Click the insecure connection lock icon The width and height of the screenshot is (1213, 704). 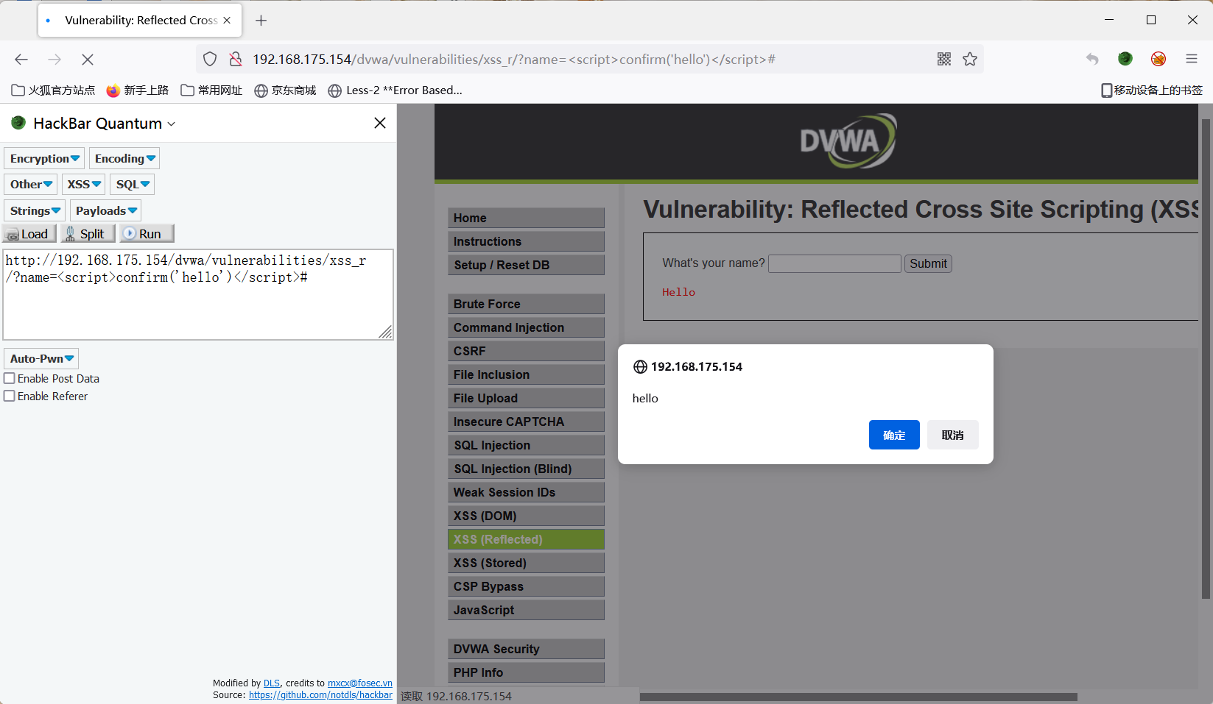pyautogui.click(x=236, y=60)
